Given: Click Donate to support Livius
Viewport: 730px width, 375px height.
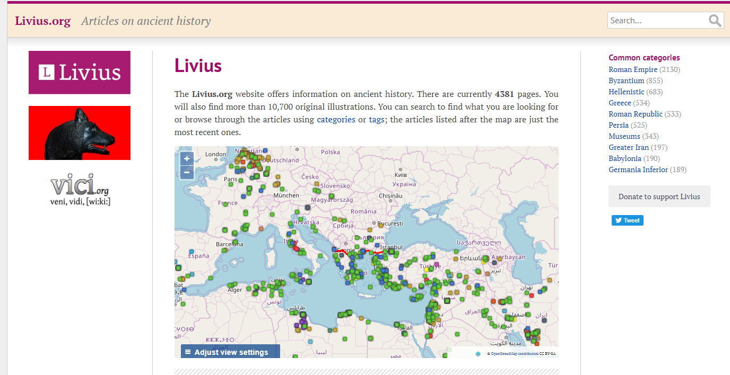Looking at the screenshot, I should (x=659, y=197).
